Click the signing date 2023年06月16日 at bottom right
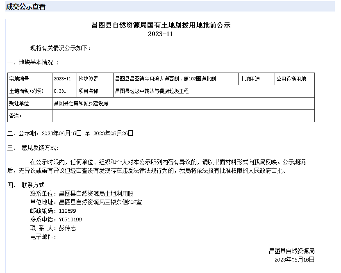The image size is (341, 273). coord(294,259)
